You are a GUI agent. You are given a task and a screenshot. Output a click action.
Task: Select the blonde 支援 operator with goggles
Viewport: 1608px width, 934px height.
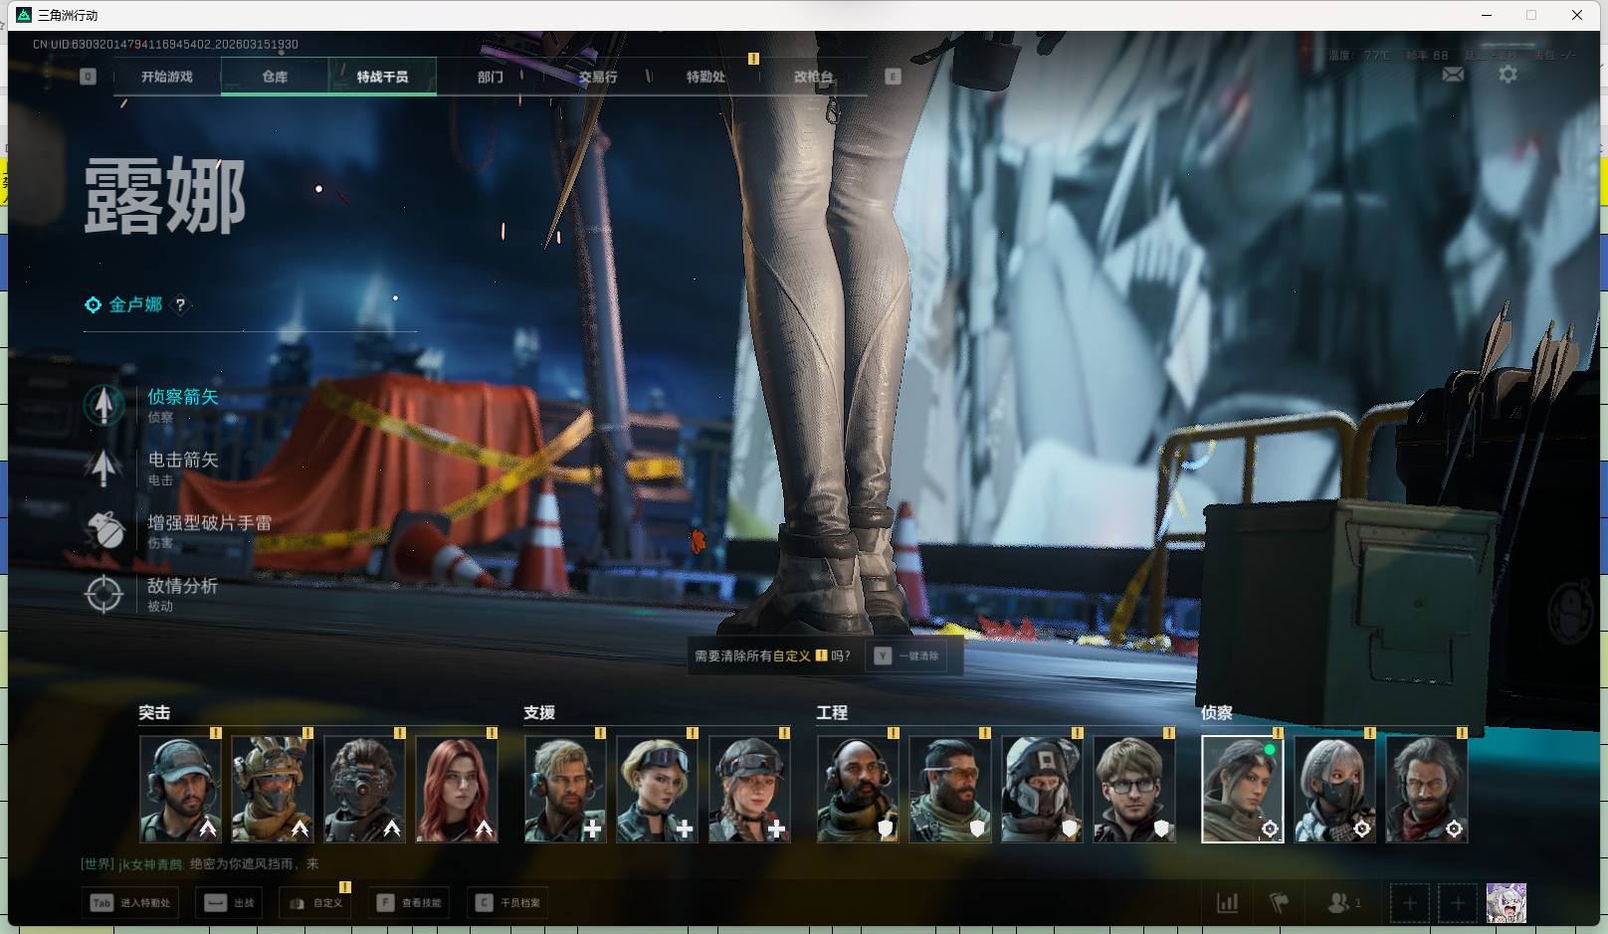(657, 789)
